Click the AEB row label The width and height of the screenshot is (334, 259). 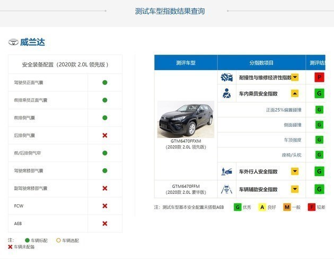[18, 223]
